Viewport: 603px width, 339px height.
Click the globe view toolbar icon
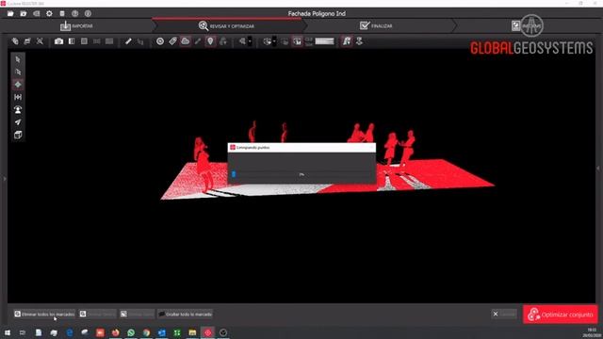268,41
